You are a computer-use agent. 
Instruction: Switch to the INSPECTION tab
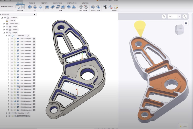58,3
